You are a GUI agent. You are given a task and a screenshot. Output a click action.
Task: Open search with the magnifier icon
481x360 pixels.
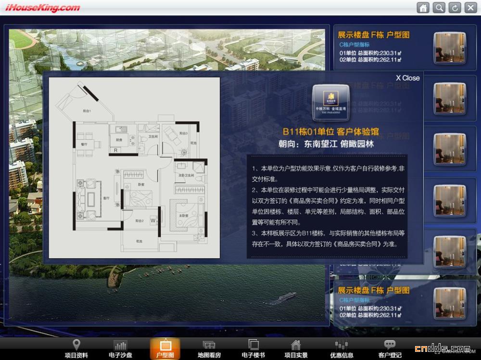[439, 7]
